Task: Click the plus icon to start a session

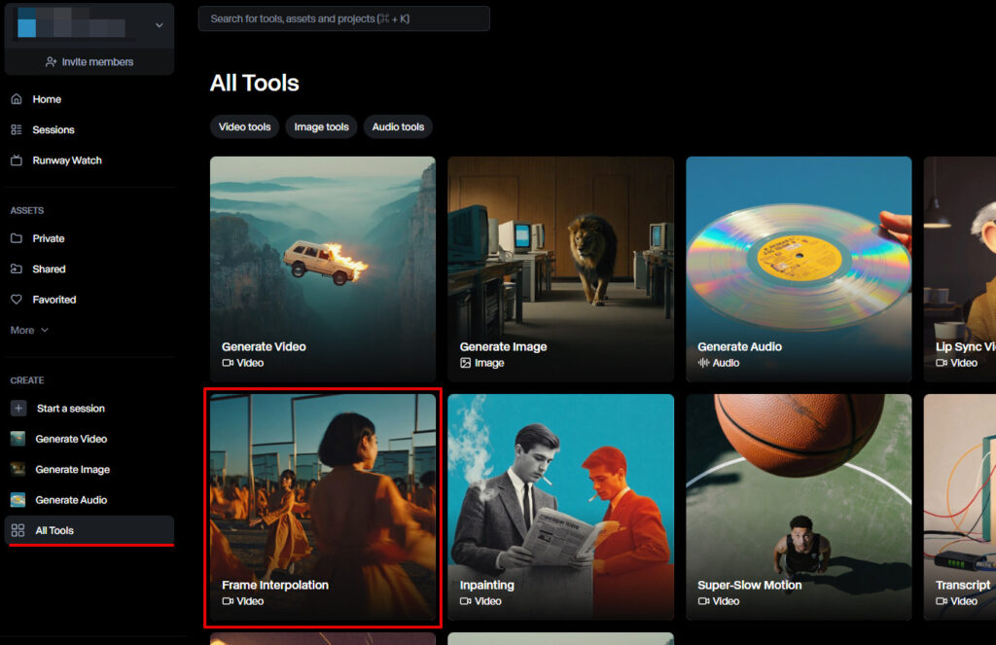Action: [x=18, y=409]
